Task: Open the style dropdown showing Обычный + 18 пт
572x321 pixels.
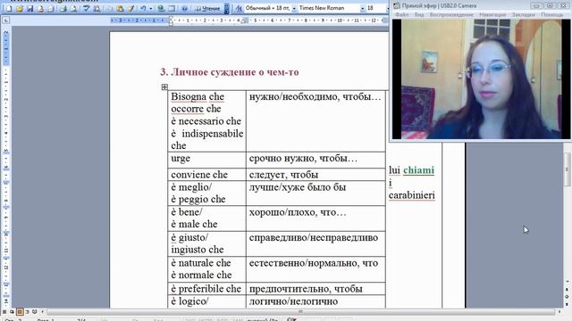Action: click(x=294, y=8)
